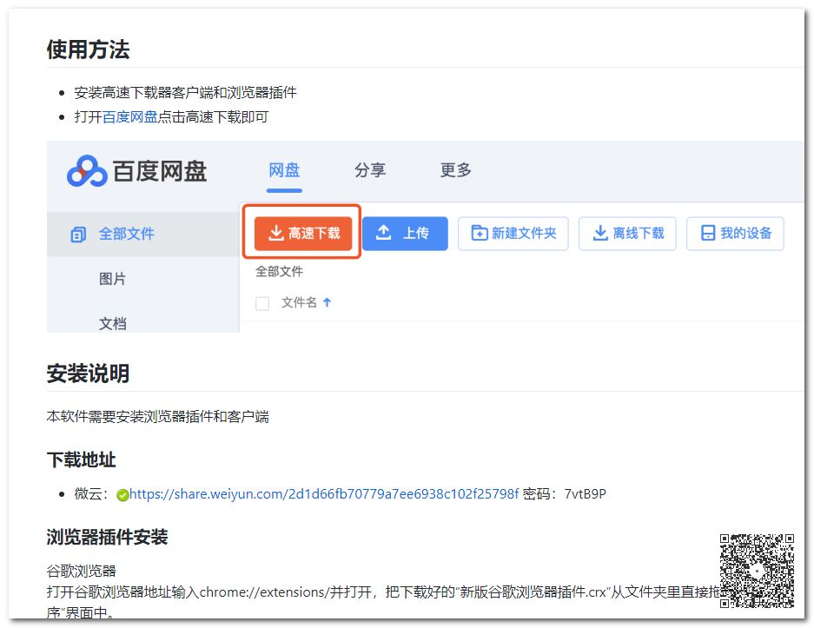Open 我的设备 button
This screenshot has width=814, height=628.
point(735,233)
